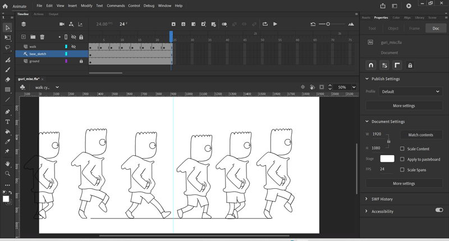
Task: Click the timeline zoom slider handle
Action: [328, 24]
